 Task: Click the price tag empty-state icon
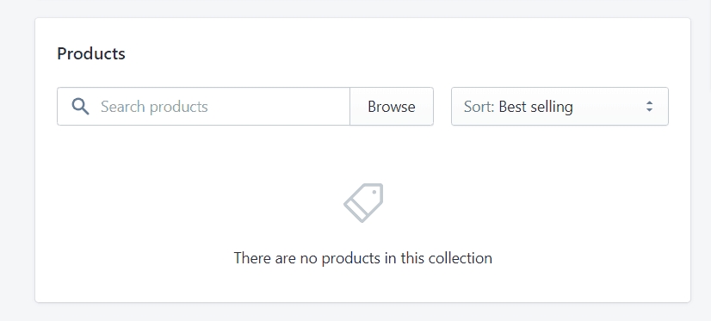[363, 202]
